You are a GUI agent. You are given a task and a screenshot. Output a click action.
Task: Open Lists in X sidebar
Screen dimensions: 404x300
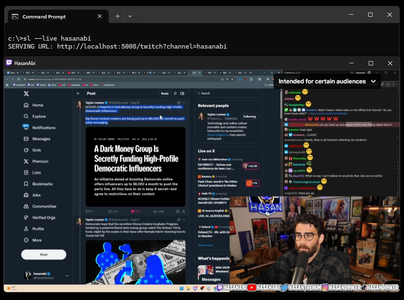click(x=32, y=173)
